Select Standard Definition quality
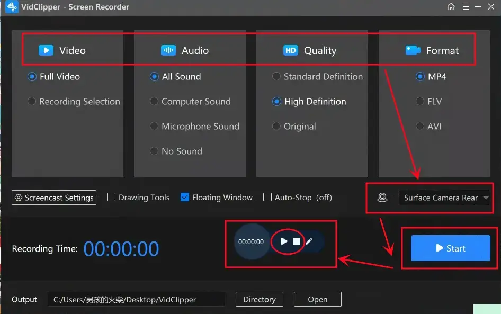Screen dimensions: 501x314 (318, 77)
